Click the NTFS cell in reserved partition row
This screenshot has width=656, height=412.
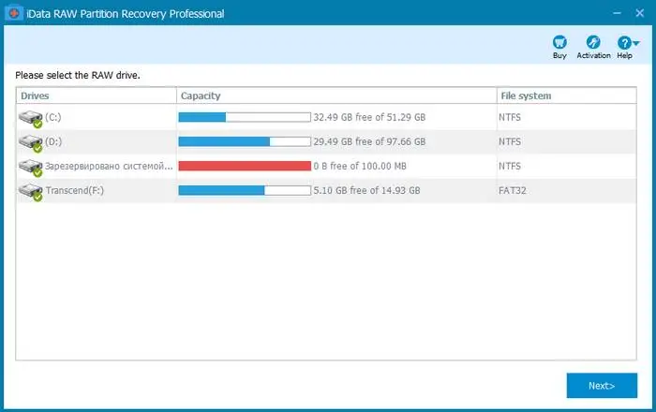point(510,166)
